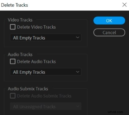Viewport: 129px width, 115px height.
Task: Open the video All Empty Tracks dropdown
Action: [x=46, y=38]
